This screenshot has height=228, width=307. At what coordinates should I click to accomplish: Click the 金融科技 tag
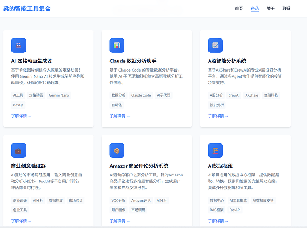click(x=271, y=95)
